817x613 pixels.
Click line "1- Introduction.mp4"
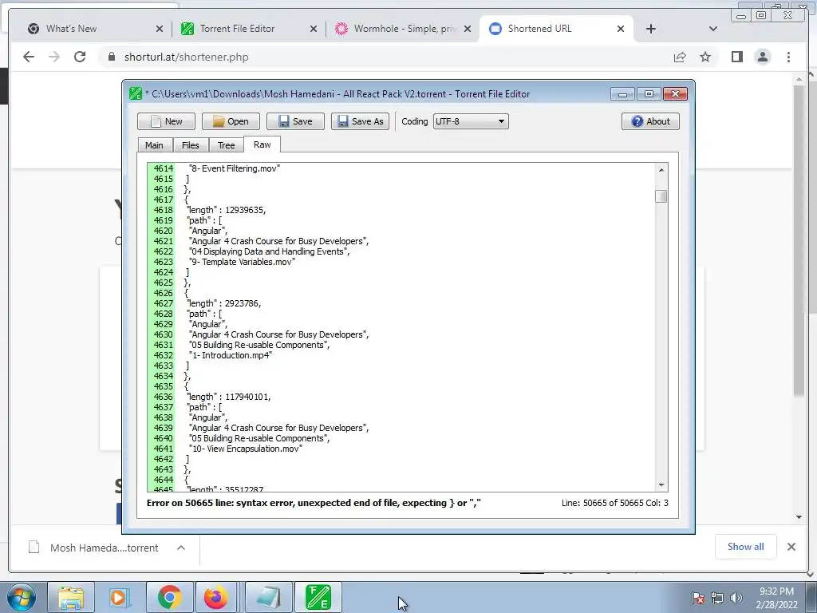pyautogui.click(x=231, y=355)
